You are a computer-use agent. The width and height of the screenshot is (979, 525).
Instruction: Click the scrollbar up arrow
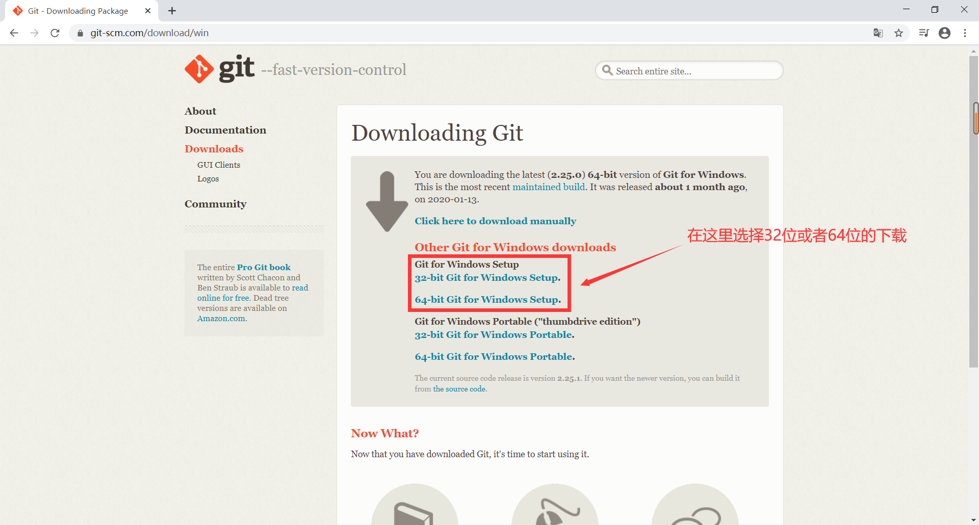pos(973,51)
